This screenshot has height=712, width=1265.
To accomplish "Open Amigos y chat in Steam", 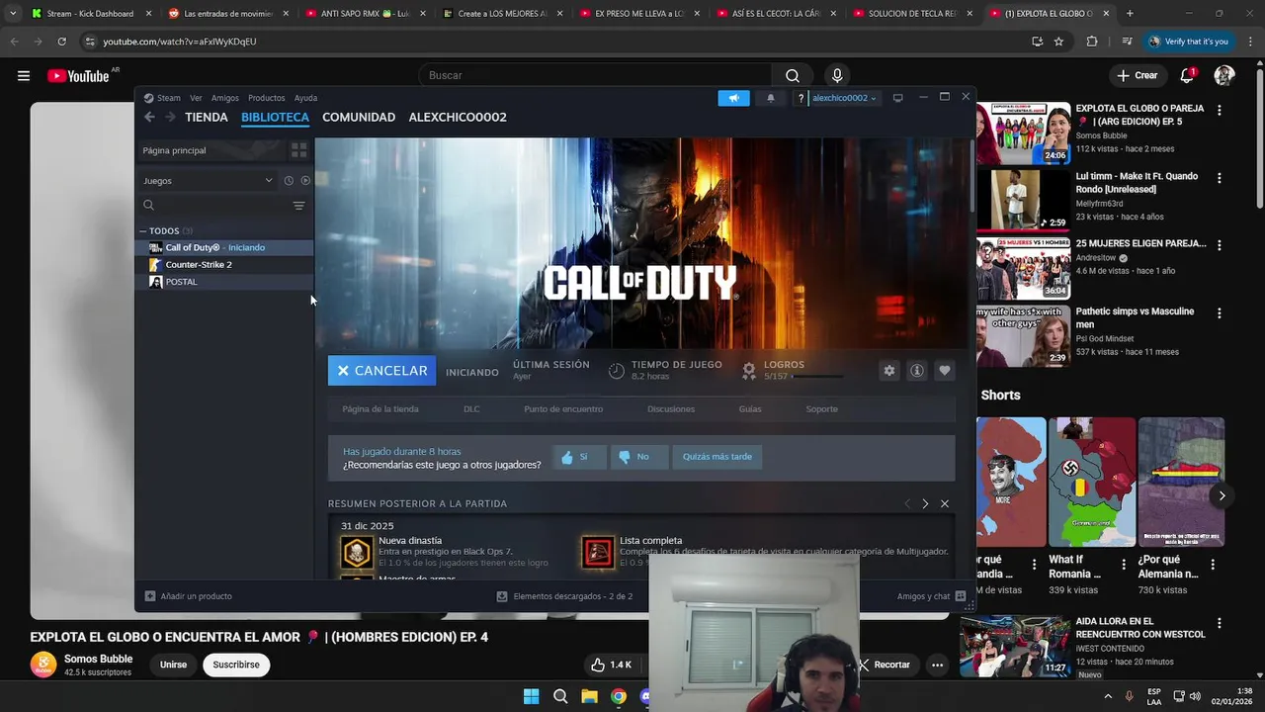I will (931, 596).
